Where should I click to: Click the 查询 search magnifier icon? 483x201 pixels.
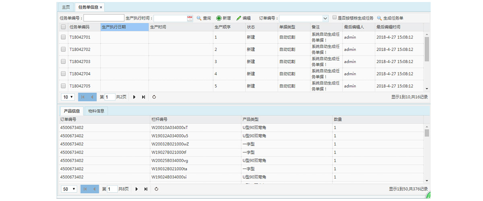coord(199,18)
